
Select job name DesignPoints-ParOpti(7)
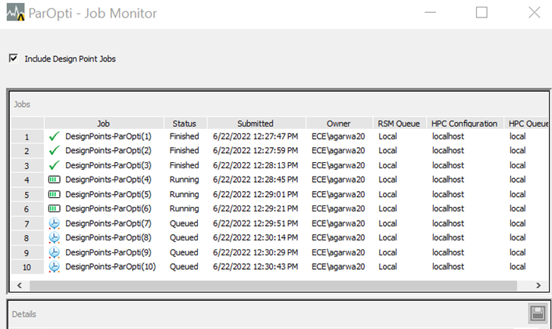coord(108,224)
